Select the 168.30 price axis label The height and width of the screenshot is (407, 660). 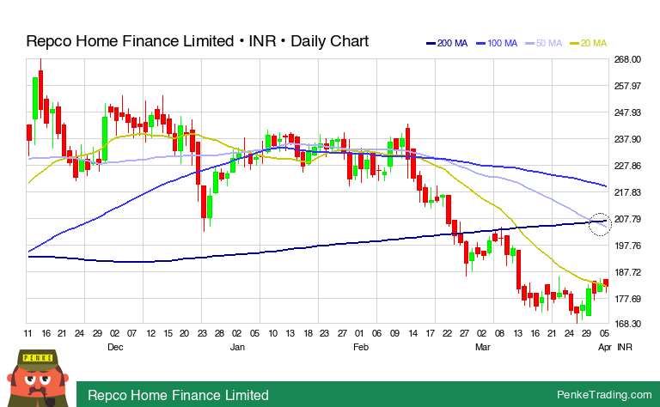627,324
